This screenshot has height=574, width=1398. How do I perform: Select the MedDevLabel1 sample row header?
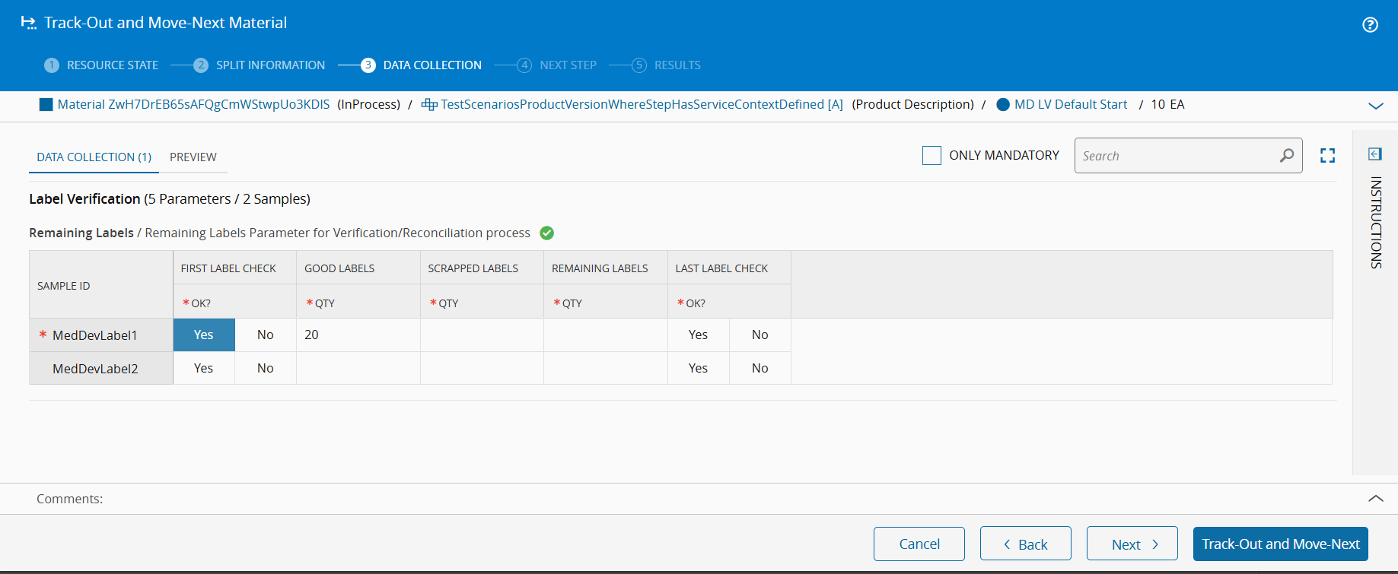(x=101, y=335)
